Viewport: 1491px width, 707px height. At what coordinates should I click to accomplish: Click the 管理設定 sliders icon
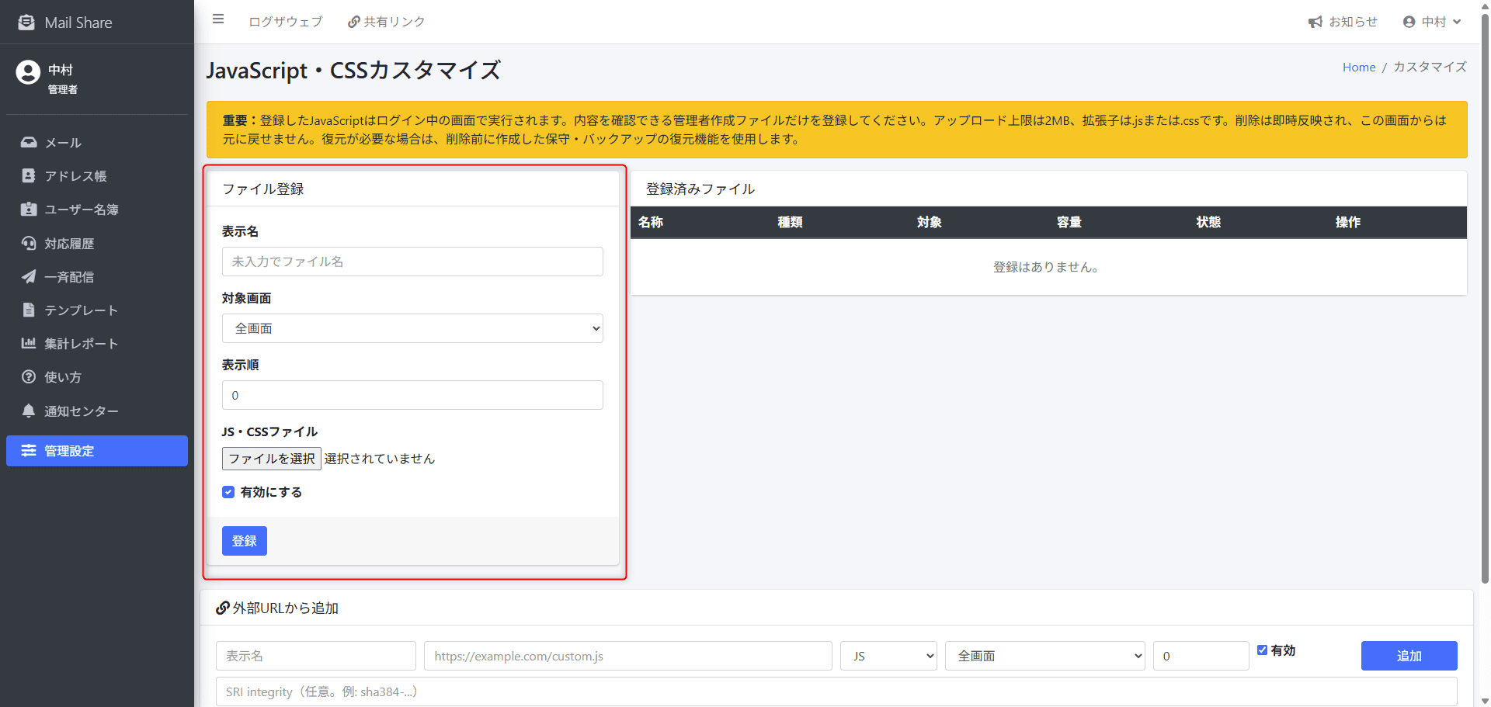[x=29, y=451]
